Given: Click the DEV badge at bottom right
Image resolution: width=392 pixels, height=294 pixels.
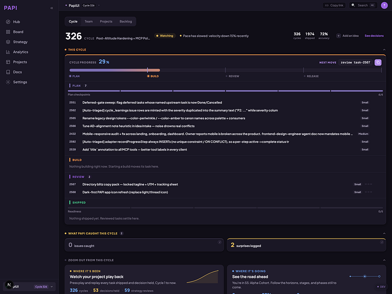Looking at the screenshot, I should [381, 287].
